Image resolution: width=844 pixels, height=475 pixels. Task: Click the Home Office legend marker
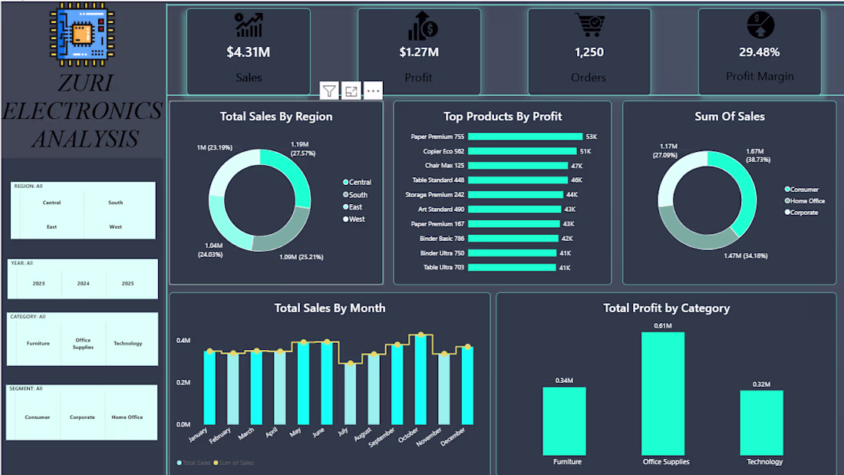tap(787, 201)
